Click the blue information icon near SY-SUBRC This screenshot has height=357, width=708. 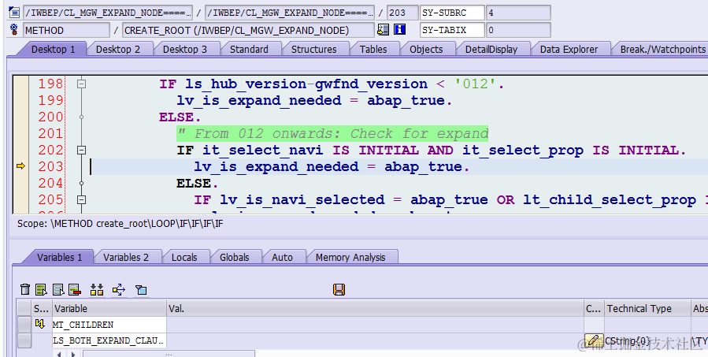tap(399, 30)
